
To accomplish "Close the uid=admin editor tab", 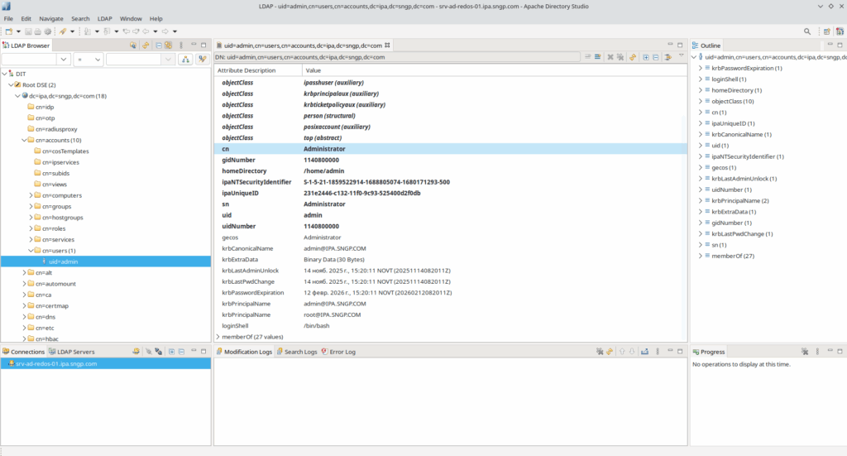I will pyautogui.click(x=387, y=46).
